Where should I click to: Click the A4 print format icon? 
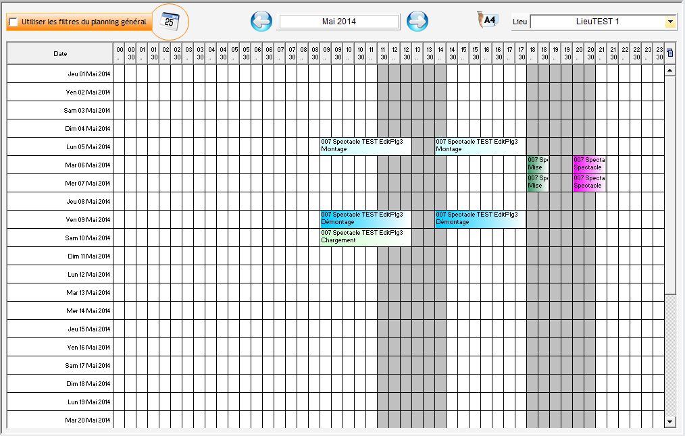coord(488,20)
